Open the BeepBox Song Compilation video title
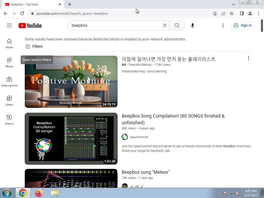264x198 pixels. click(x=173, y=119)
